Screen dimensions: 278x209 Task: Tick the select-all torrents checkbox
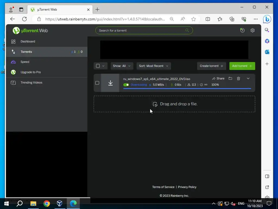point(98,66)
